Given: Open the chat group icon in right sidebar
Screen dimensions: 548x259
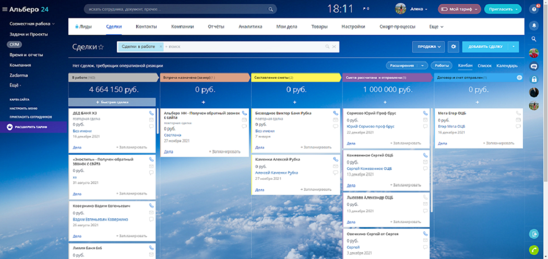Looking at the screenshot, I should (x=534, y=66).
